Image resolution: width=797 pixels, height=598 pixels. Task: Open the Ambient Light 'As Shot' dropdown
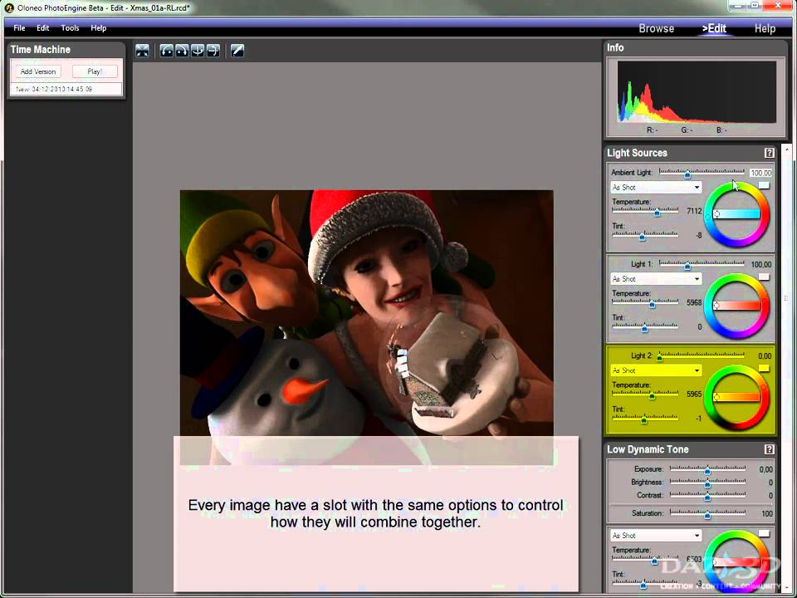(656, 187)
